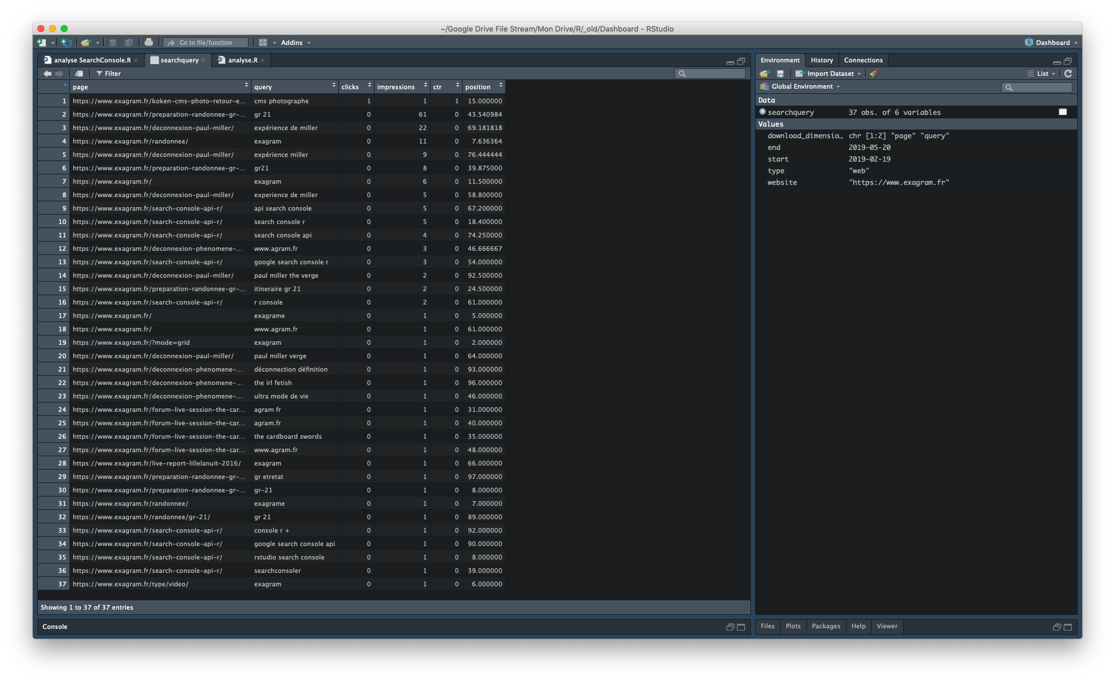Click the workspace panes grid icon
This screenshot has width=1115, height=682.
[263, 43]
